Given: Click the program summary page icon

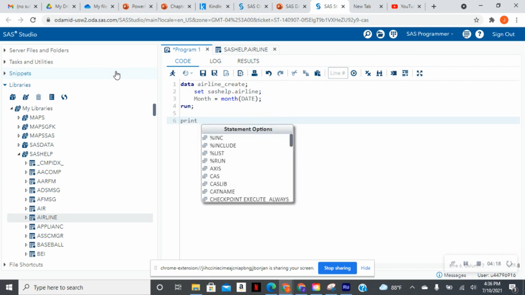Looking at the screenshot, I should coord(226,73).
